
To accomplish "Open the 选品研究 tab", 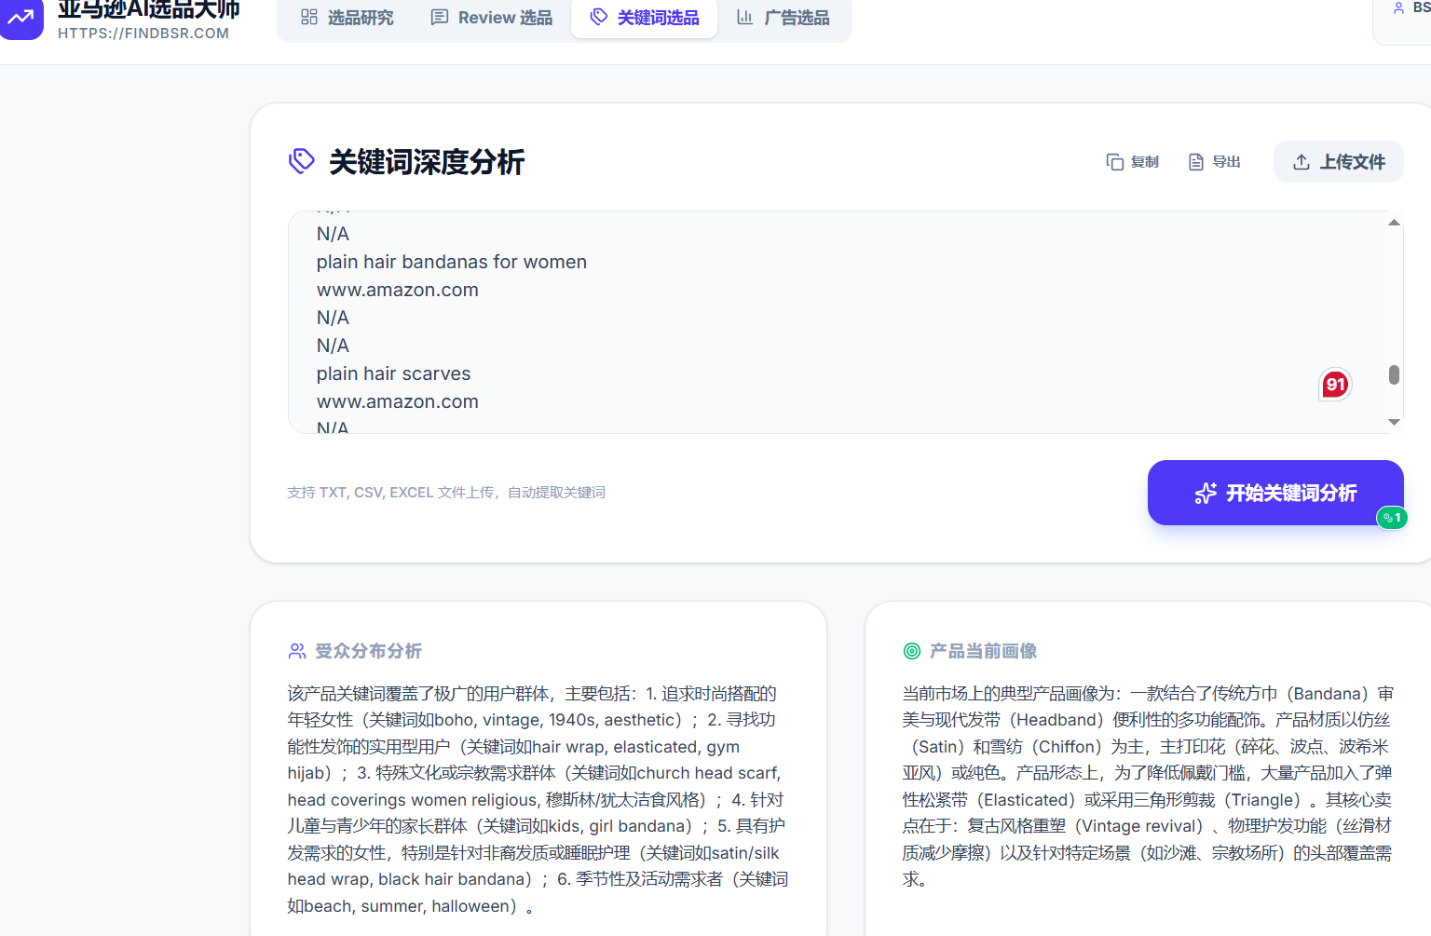I will point(347,18).
